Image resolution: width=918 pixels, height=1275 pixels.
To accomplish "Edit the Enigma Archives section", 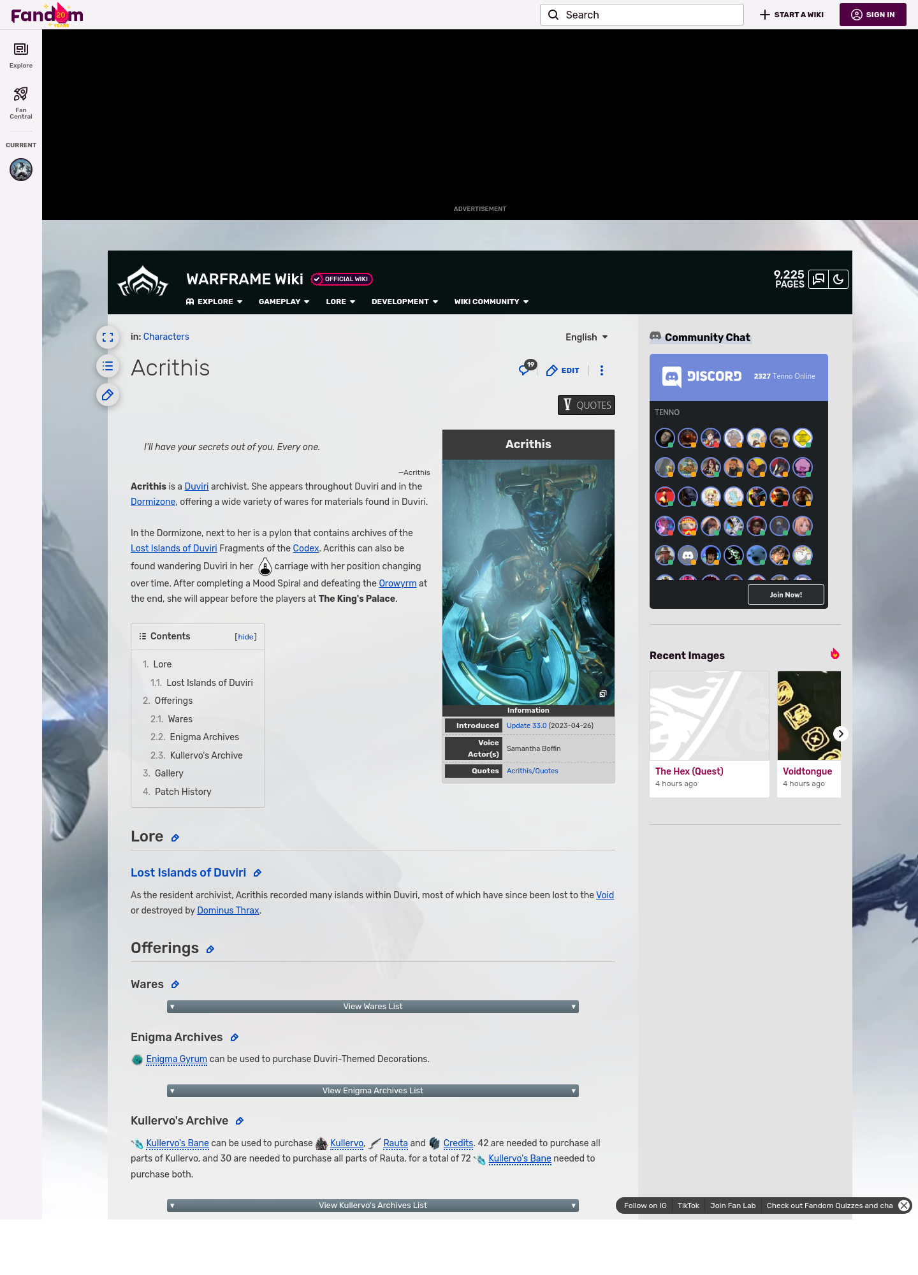I will tap(235, 1038).
